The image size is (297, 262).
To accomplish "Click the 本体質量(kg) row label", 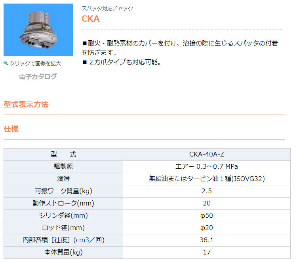I will (x=63, y=253).
